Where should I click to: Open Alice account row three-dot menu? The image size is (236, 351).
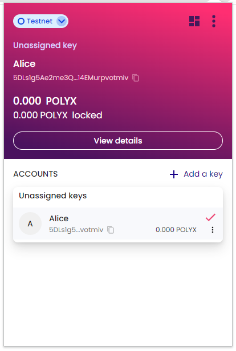(213, 230)
